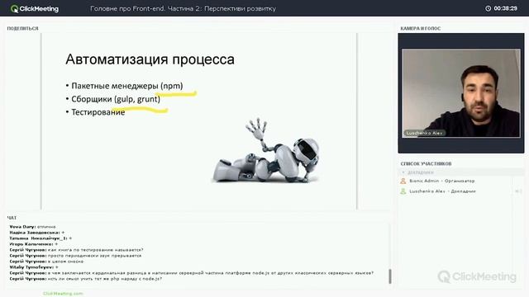The image size is (529, 297).
Task: Click Татьяна Николайчук_1 chat message
Action: [x=41, y=238]
